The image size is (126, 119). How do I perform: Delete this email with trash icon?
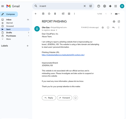[x=55, y=14]
